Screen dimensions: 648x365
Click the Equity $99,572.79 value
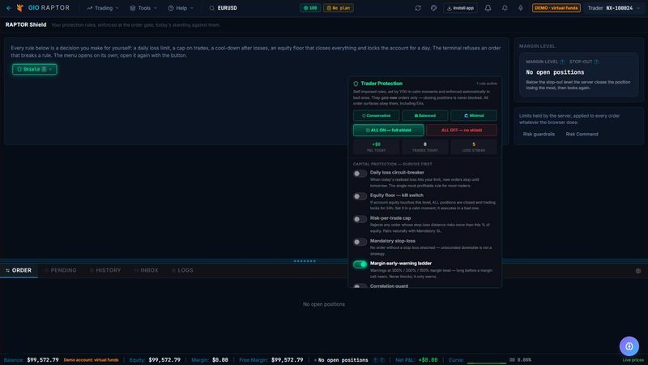(x=164, y=360)
